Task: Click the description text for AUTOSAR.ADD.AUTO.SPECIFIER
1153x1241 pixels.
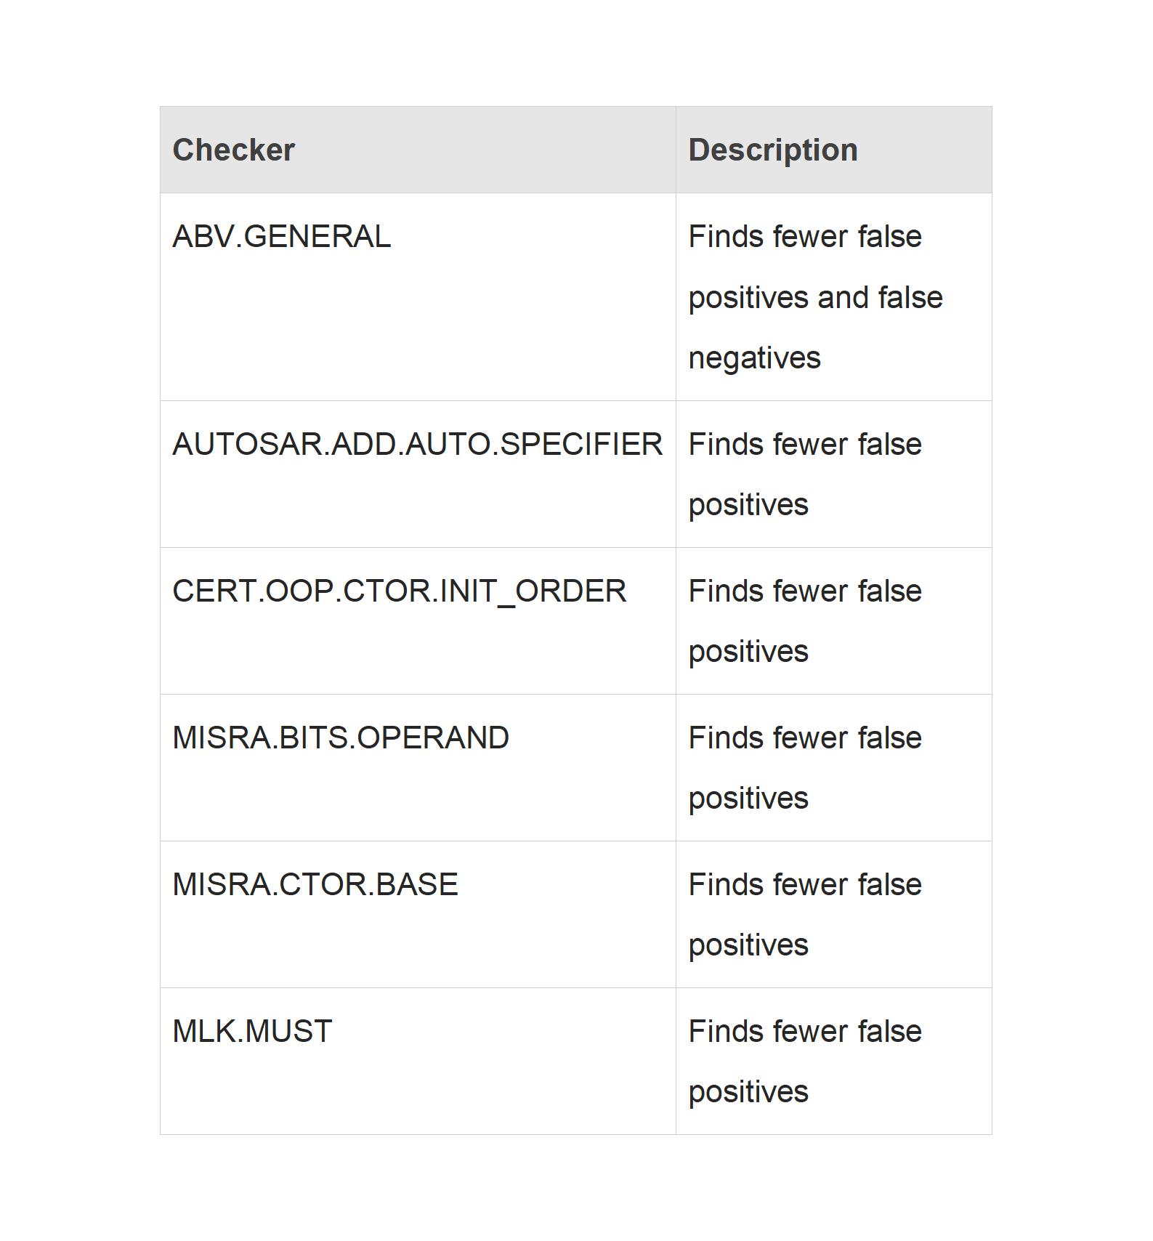Action: point(804,474)
